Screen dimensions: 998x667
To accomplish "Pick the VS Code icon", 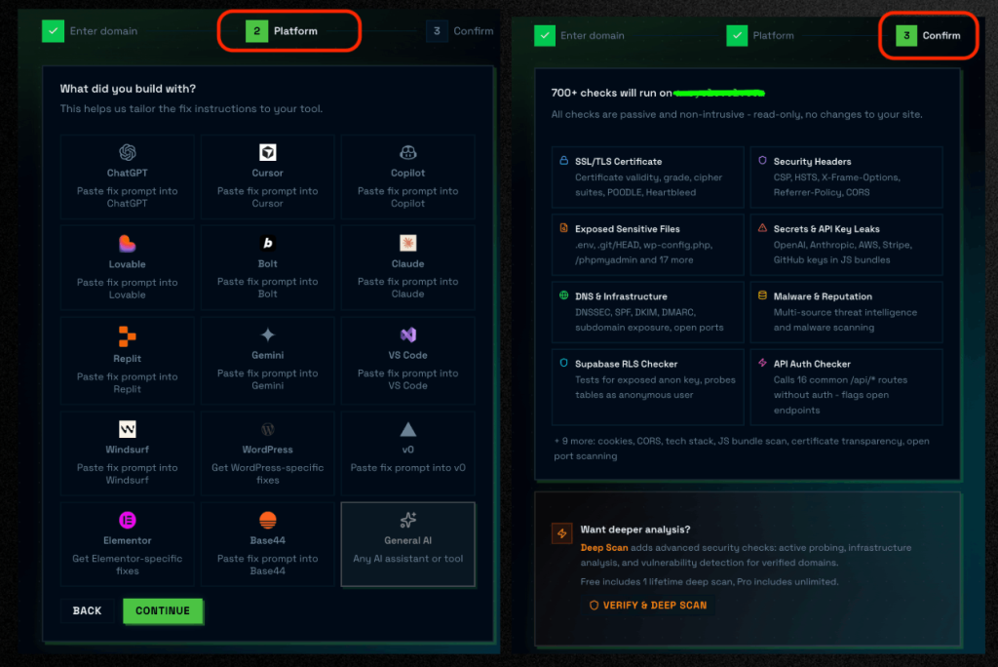I will (408, 334).
